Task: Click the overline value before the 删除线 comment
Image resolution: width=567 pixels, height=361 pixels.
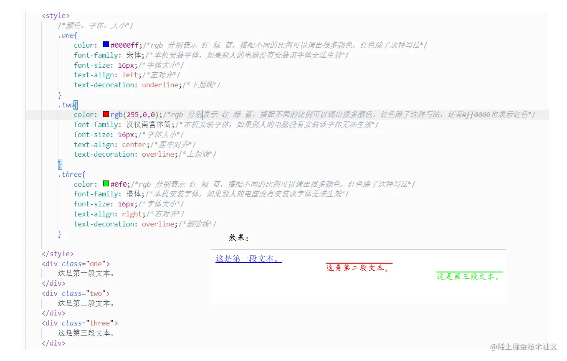Action: click(x=158, y=224)
